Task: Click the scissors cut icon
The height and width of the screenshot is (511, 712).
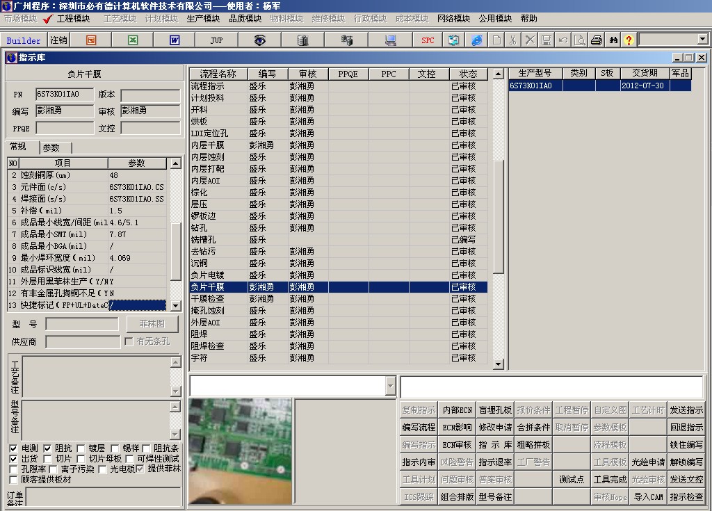Action: pyautogui.click(x=512, y=40)
